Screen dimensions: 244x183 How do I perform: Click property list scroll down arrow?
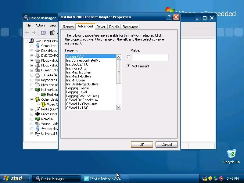click(x=119, y=107)
